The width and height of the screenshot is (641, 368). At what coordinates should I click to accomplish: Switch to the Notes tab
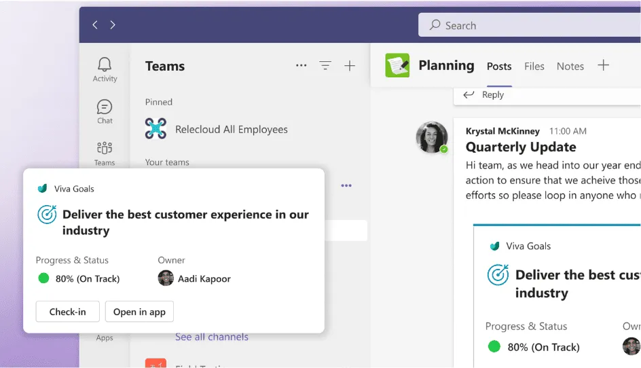tap(570, 66)
